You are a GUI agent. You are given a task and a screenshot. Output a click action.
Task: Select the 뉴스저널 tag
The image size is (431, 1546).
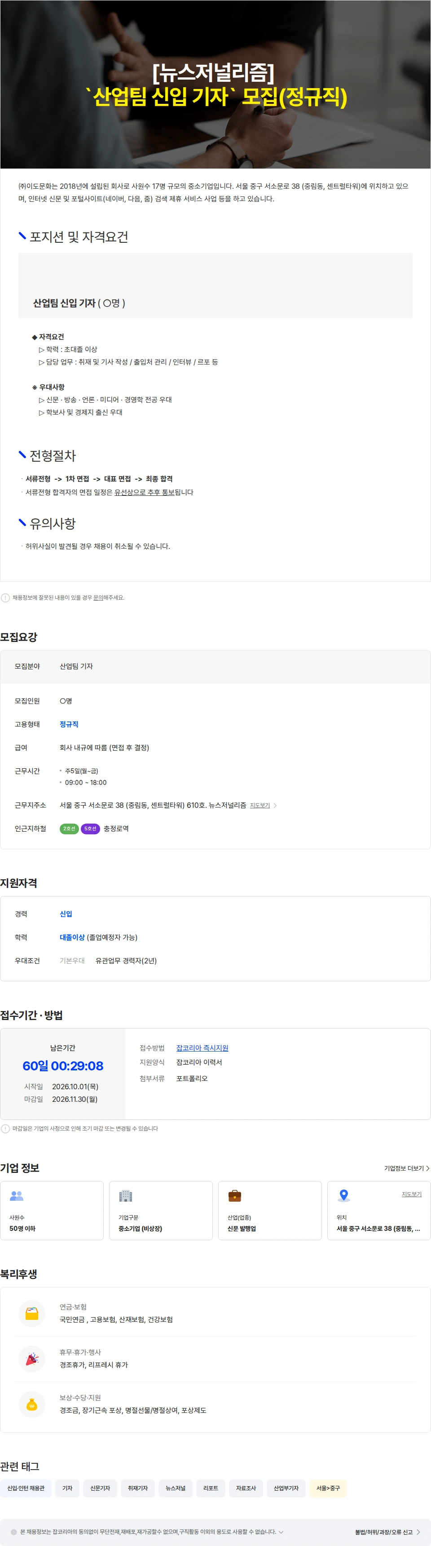[x=175, y=1488]
